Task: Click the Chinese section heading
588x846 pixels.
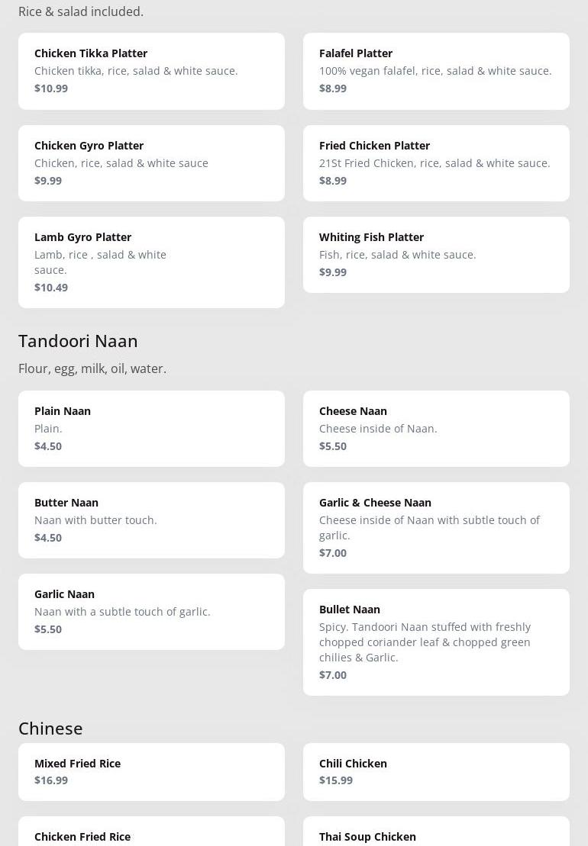Action: [x=50, y=728]
